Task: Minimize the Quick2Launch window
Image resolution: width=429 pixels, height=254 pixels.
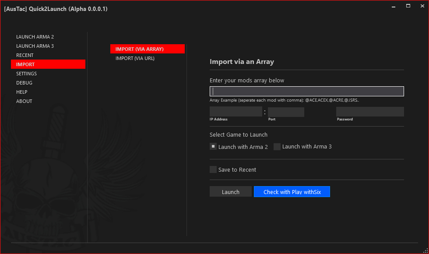Action: (394, 6)
